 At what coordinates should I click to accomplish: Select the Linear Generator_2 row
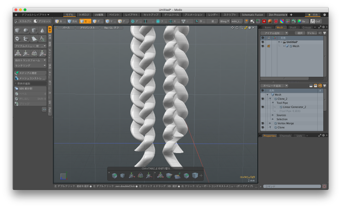click(x=292, y=107)
